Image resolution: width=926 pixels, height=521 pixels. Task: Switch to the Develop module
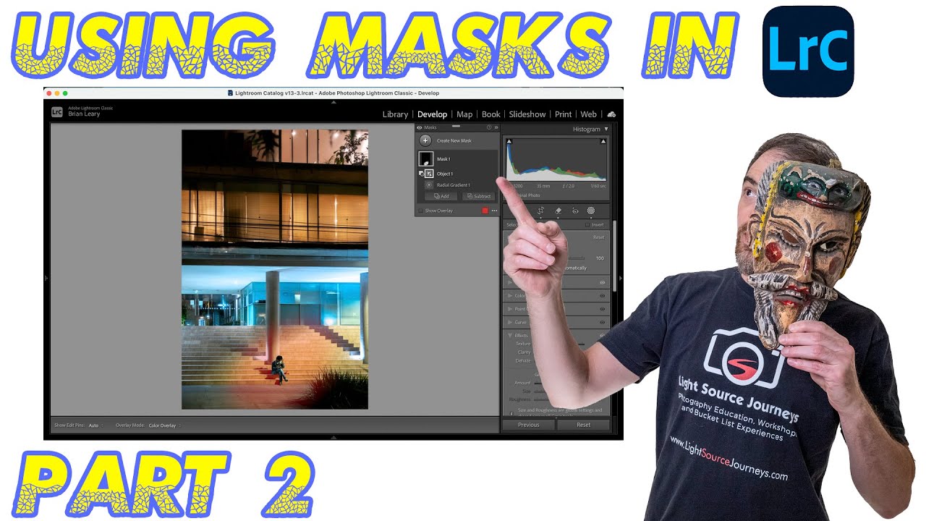point(433,114)
